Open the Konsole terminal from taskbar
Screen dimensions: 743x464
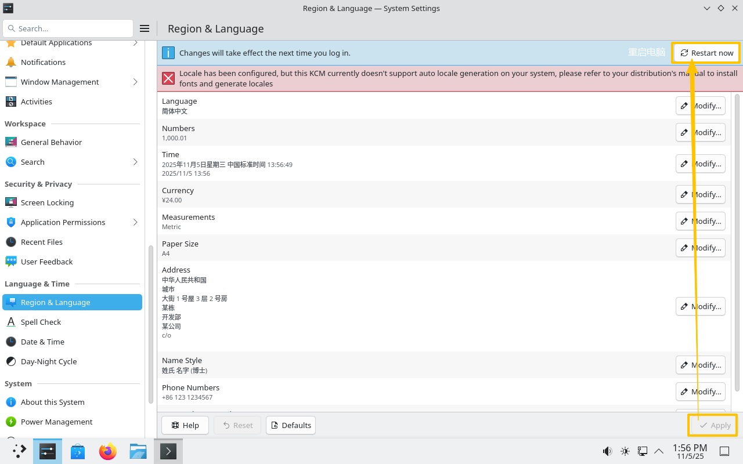coord(168,451)
